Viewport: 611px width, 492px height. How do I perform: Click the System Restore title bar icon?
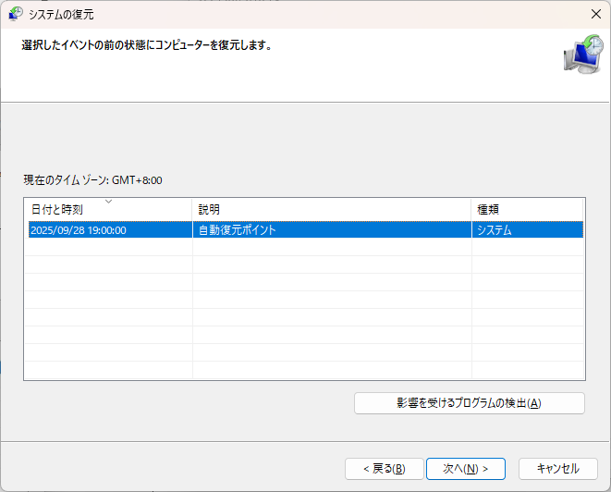(x=15, y=14)
